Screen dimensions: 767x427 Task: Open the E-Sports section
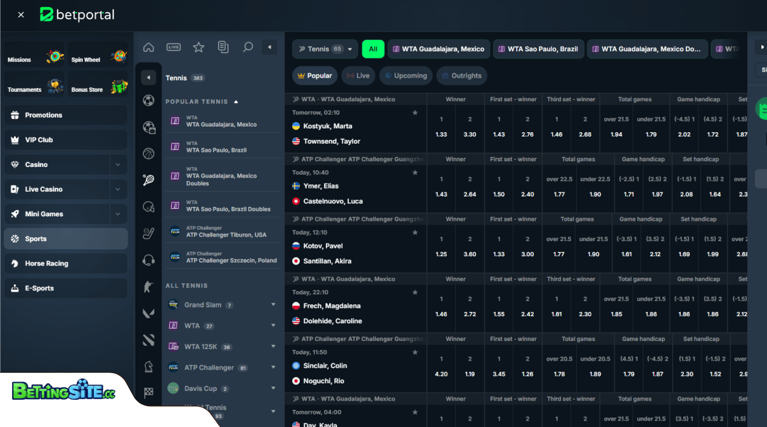coord(66,288)
